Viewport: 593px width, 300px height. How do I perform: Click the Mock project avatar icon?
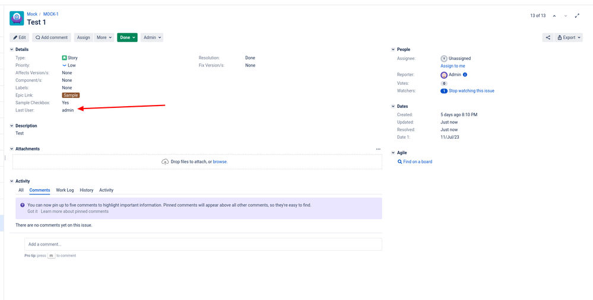pos(17,18)
